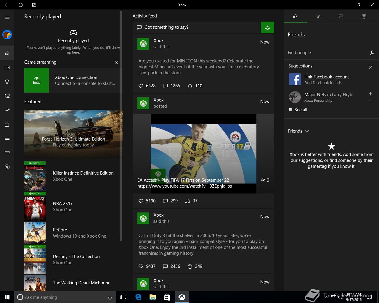
Task: Open the hamburger navigation menu
Action: pos(7,17)
